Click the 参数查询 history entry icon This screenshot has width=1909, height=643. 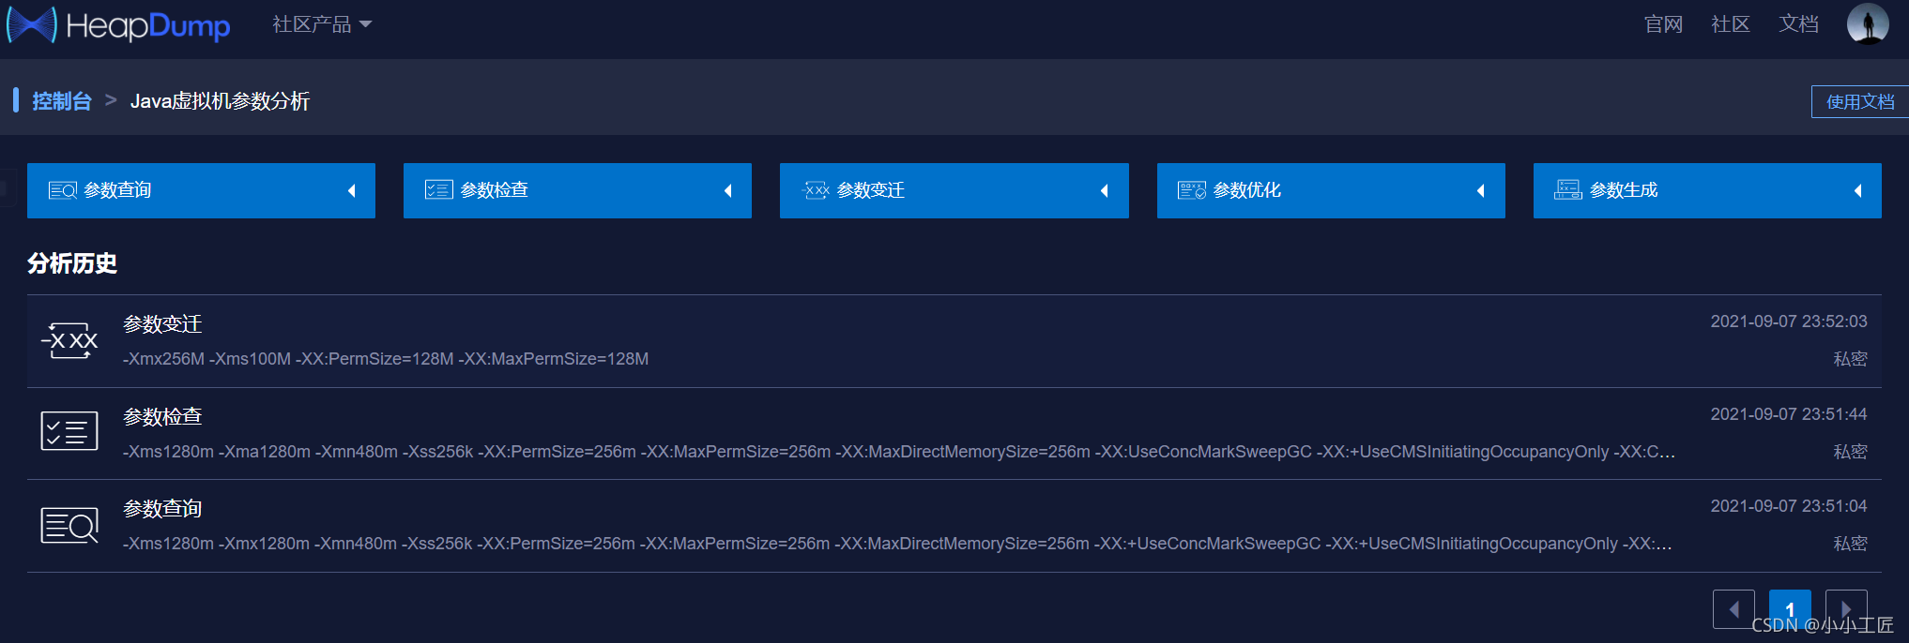pos(69,525)
